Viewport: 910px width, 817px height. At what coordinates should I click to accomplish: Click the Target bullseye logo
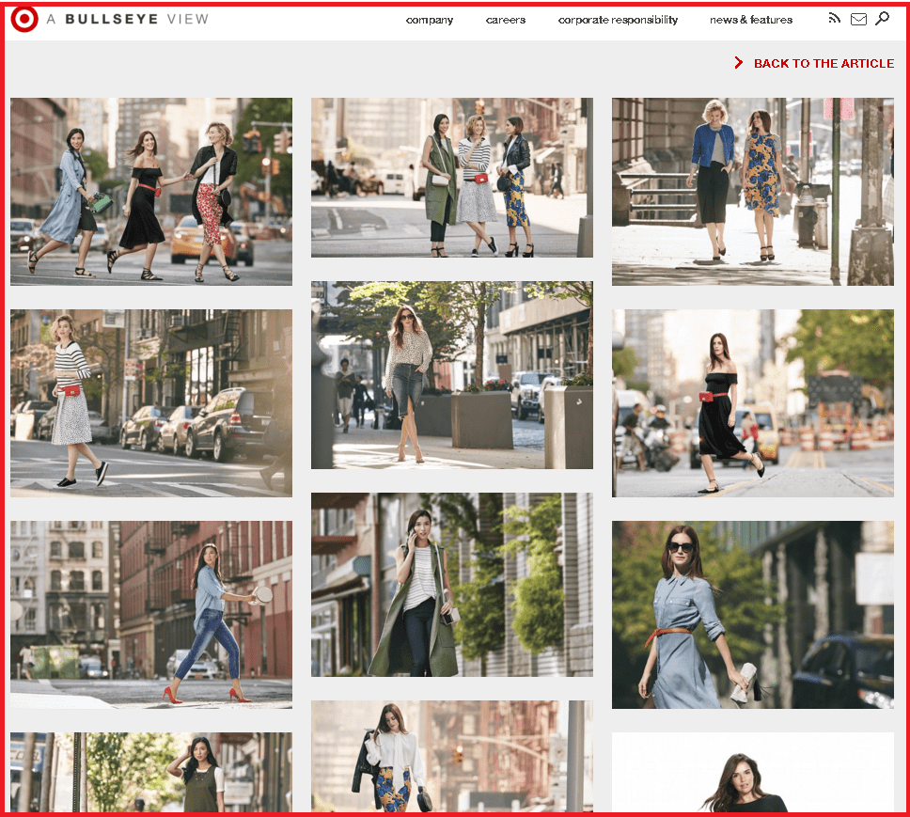coord(24,20)
